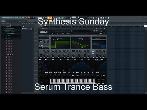147x110 pixels.
Task: Click OSC A WT POS knob
Action: tap(53, 55)
